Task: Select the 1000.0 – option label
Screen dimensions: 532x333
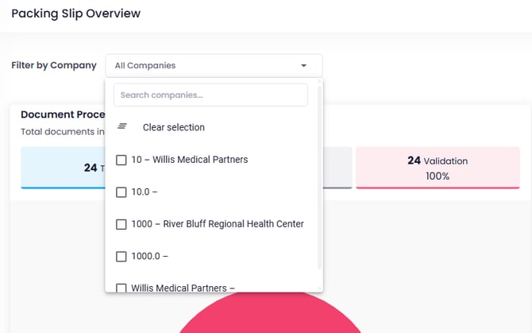Action: [x=149, y=257]
